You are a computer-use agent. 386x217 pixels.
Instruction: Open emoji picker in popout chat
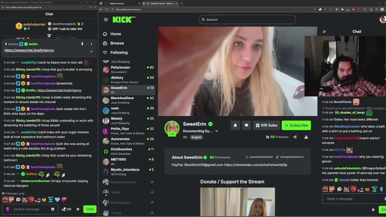53,209
